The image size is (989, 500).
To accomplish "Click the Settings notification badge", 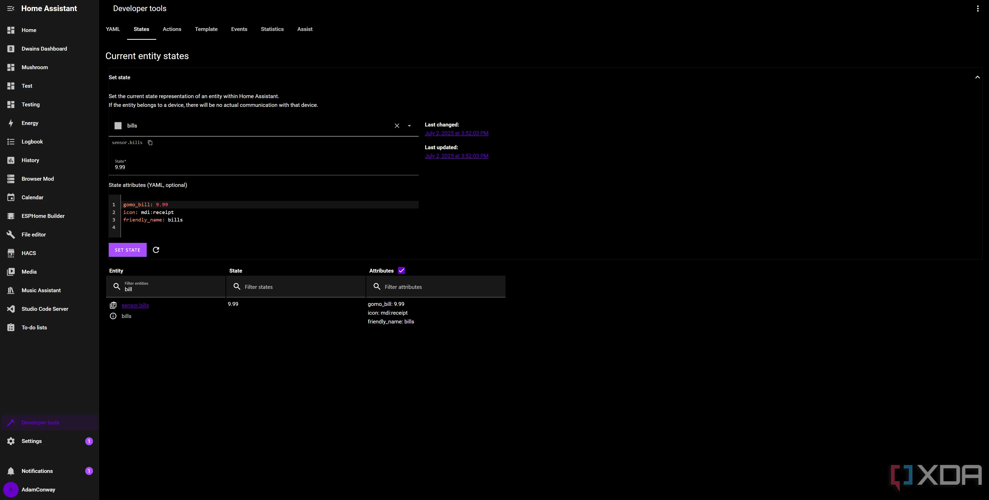I will [x=89, y=441].
